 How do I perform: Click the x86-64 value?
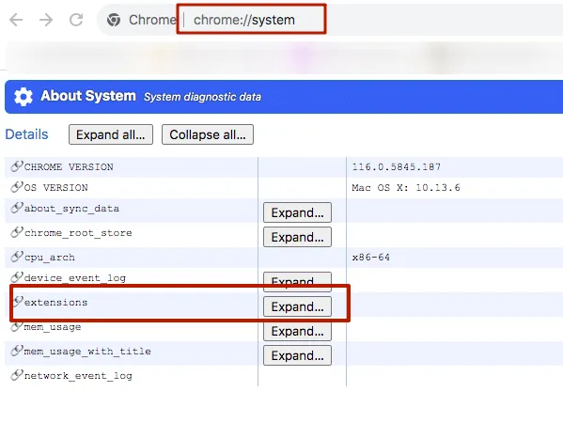[x=371, y=258]
